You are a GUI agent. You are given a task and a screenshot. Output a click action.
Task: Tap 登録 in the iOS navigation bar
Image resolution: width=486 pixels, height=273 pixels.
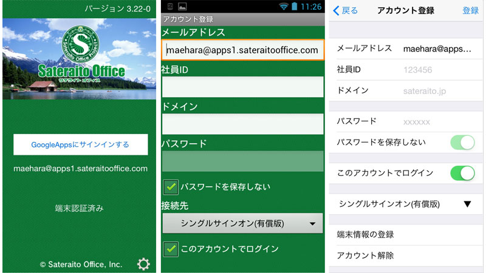(470, 10)
